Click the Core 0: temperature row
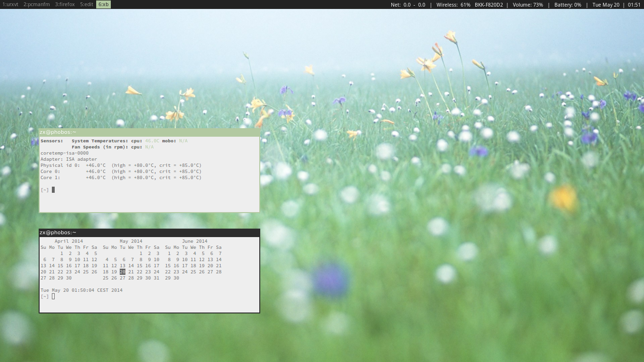 point(121,172)
